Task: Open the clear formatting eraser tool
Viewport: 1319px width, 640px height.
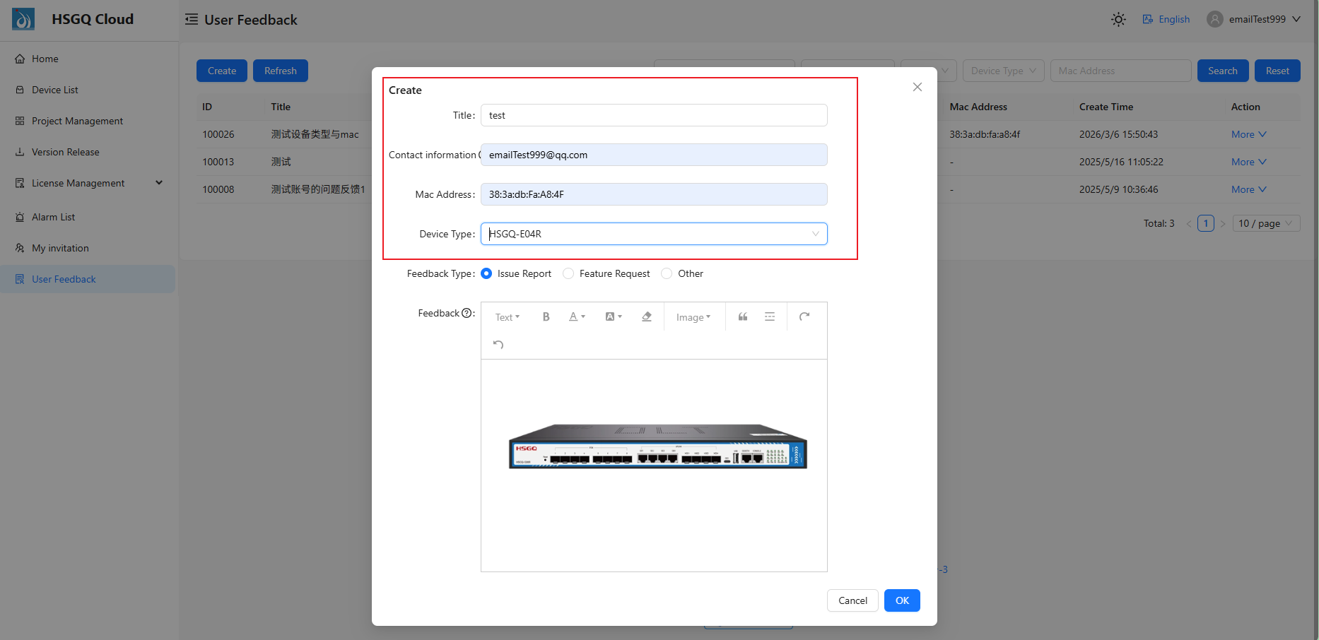Action: coord(646,316)
